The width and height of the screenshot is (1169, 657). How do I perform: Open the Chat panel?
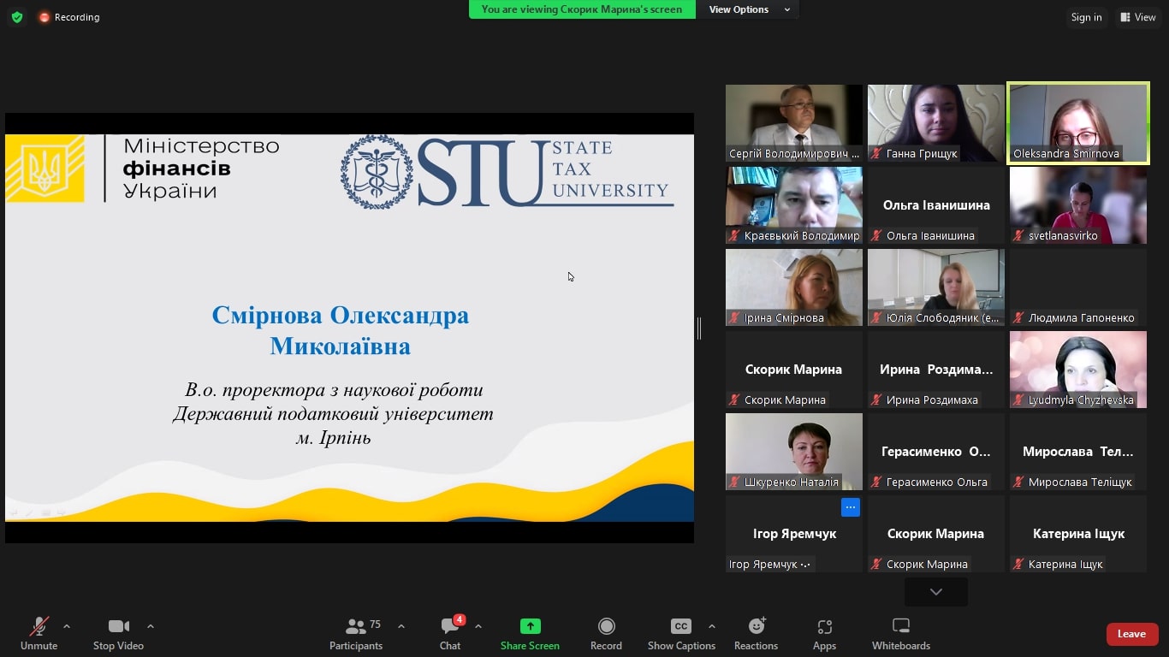[x=450, y=634]
